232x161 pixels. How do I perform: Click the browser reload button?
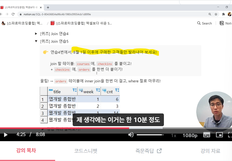point(13,14)
